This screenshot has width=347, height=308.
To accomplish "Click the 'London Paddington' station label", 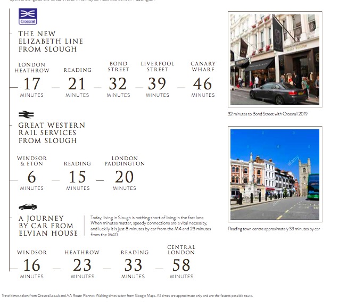I will (x=125, y=161).
